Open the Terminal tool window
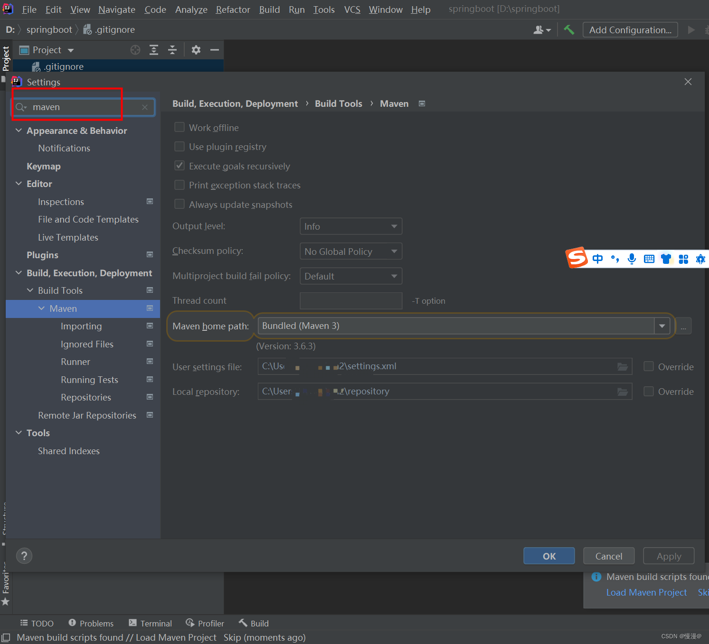The width and height of the screenshot is (709, 644). [150, 623]
